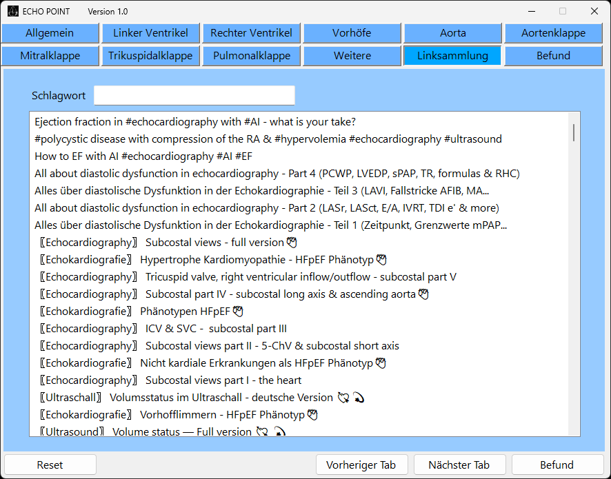Click the Nächster Tab button
Viewport: 611px width, 479px height.
[x=459, y=465]
